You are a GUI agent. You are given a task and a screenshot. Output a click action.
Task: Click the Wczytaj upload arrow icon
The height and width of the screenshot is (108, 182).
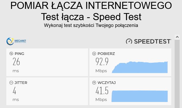tap(94, 83)
